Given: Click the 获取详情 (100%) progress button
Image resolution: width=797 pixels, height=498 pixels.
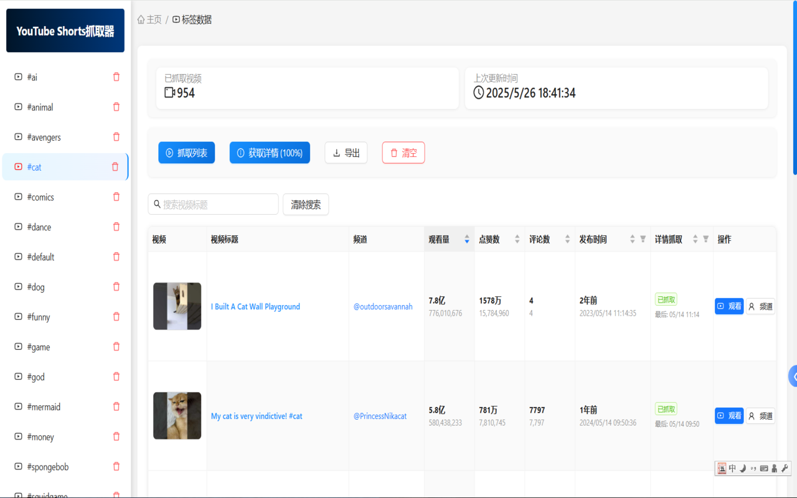Looking at the screenshot, I should (x=270, y=153).
